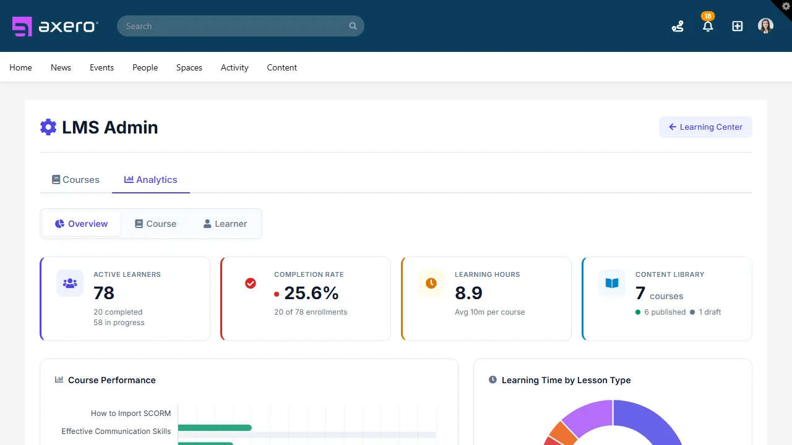Focus the Search input field
Image resolution: width=792 pixels, height=445 pixels.
tap(241, 26)
